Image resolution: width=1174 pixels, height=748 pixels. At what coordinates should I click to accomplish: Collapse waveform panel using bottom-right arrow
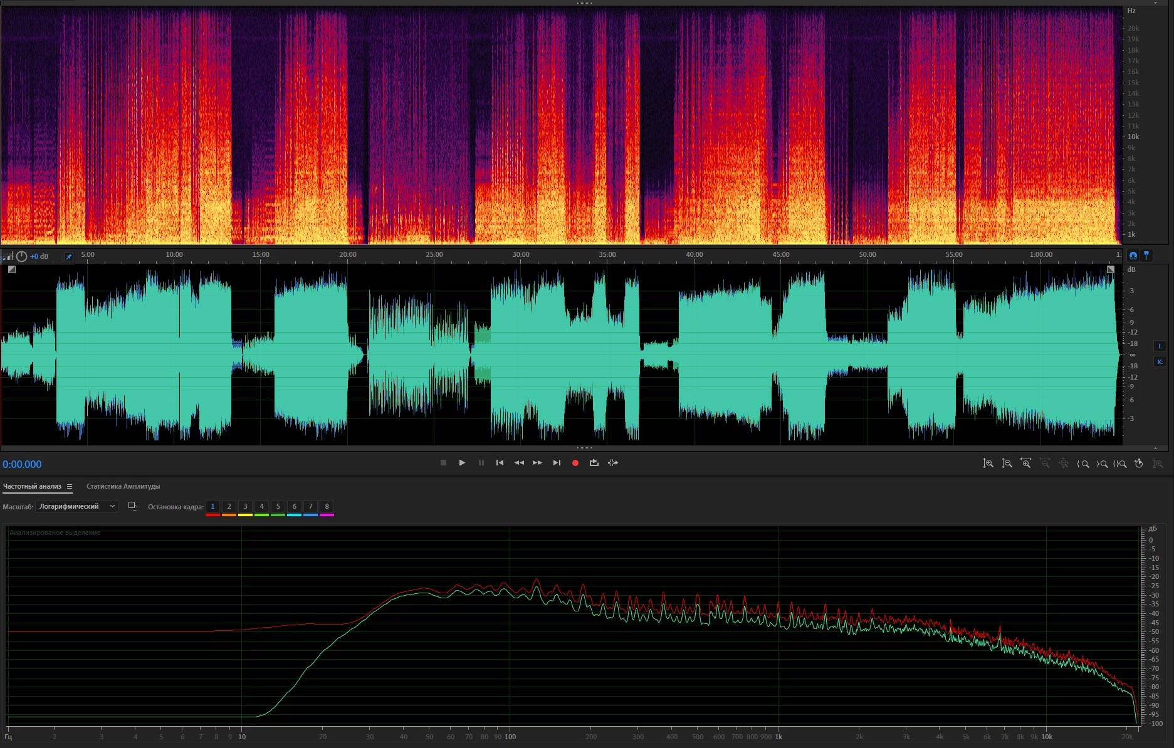(x=1155, y=449)
